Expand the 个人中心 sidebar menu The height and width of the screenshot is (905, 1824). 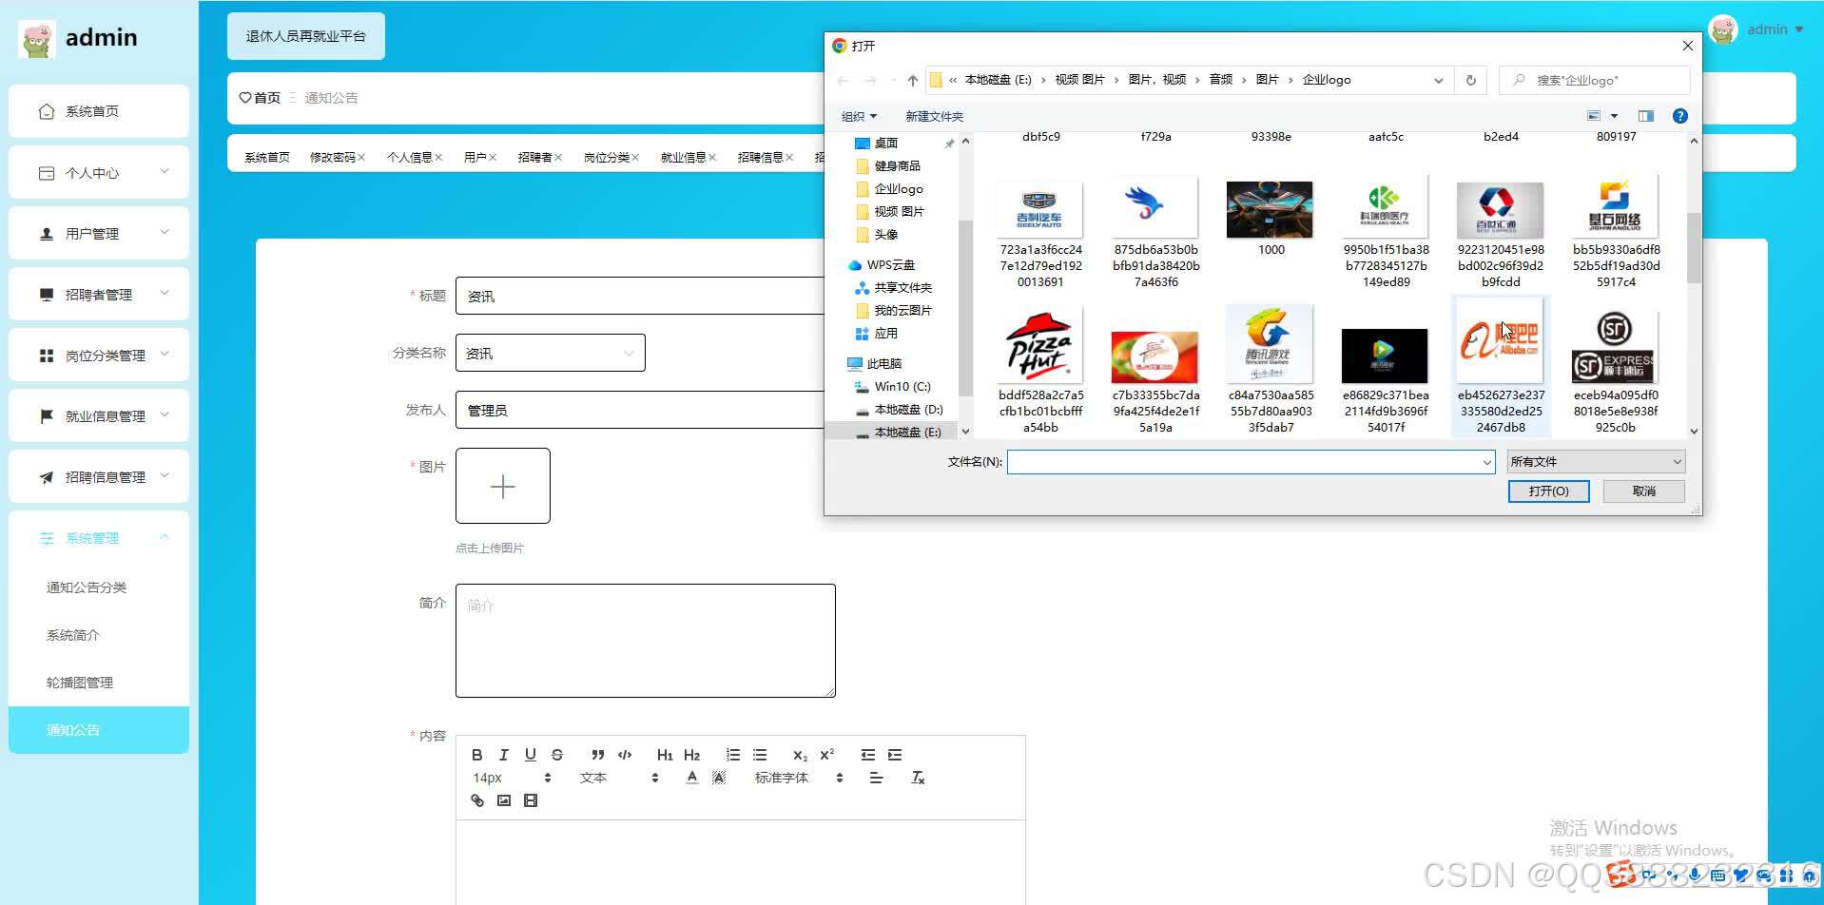tap(99, 172)
